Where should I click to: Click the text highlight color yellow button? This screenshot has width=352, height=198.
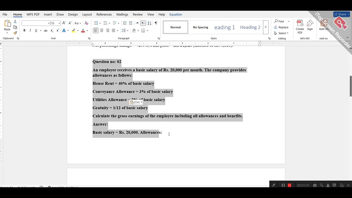click(73, 31)
